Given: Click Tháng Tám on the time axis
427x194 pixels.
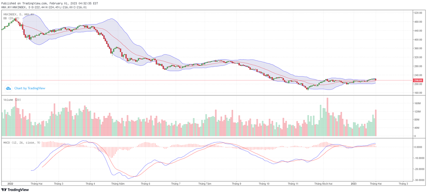Looking at the screenshot, I should coord(205,184).
